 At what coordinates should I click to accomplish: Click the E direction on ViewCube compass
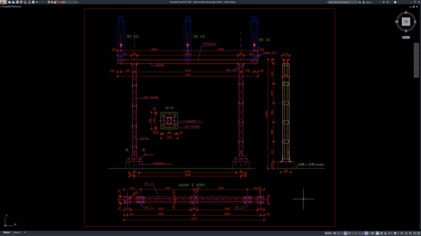click(x=415, y=22)
